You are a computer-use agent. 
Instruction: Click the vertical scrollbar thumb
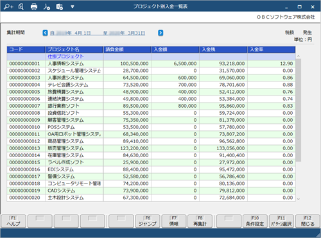click(299, 110)
